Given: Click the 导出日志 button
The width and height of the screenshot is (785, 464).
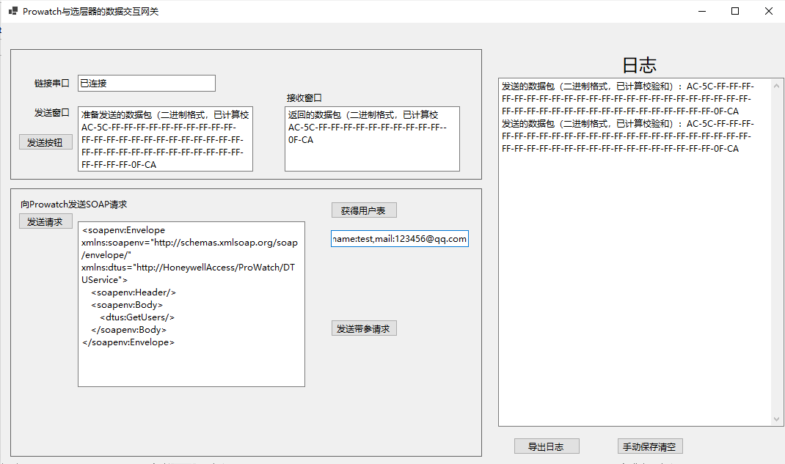Looking at the screenshot, I should [x=547, y=446].
